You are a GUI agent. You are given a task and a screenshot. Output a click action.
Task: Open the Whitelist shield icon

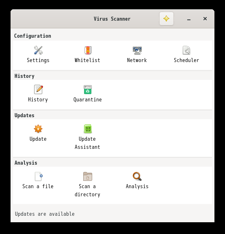point(88,50)
